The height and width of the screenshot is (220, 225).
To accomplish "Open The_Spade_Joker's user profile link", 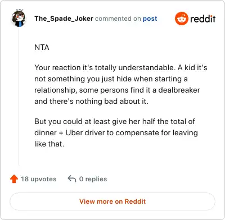I will click(x=64, y=19).
